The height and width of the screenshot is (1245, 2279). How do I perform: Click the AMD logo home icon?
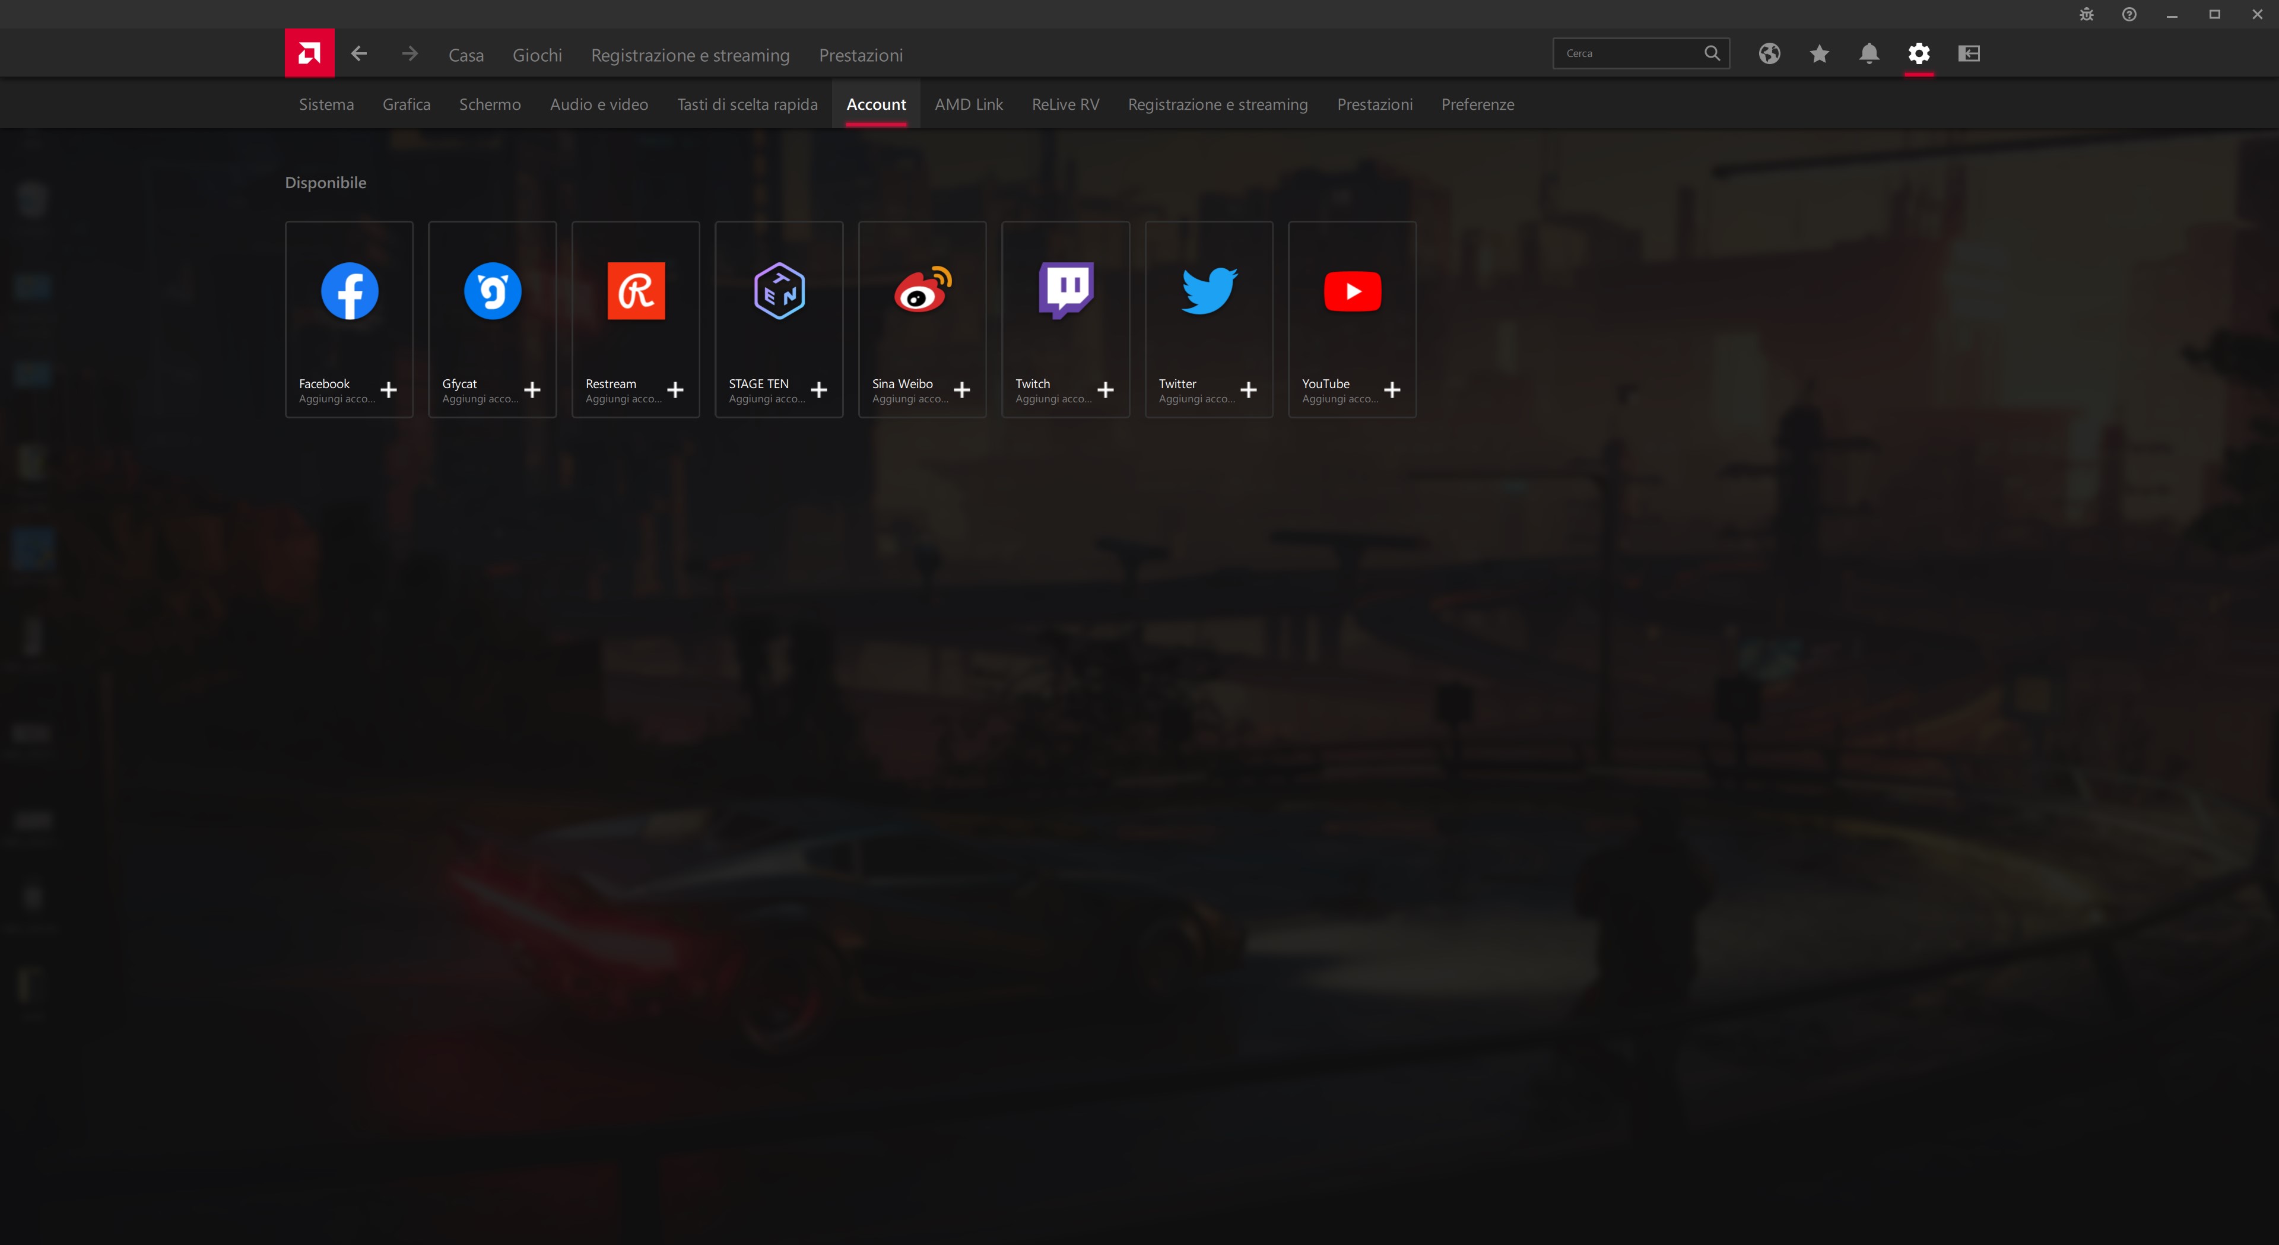[309, 53]
